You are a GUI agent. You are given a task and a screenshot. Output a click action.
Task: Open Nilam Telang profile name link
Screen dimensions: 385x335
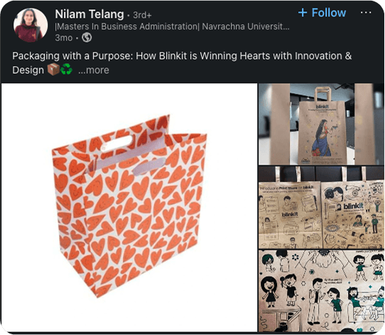coord(90,14)
